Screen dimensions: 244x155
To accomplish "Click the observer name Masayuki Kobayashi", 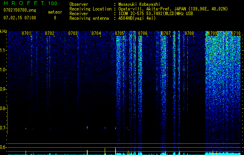I will pyautogui.click(x=139, y=5).
